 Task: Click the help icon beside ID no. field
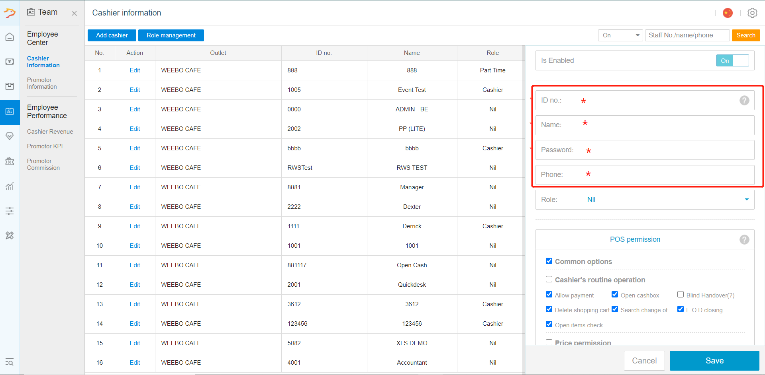pyautogui.click(x=744, y=101)
